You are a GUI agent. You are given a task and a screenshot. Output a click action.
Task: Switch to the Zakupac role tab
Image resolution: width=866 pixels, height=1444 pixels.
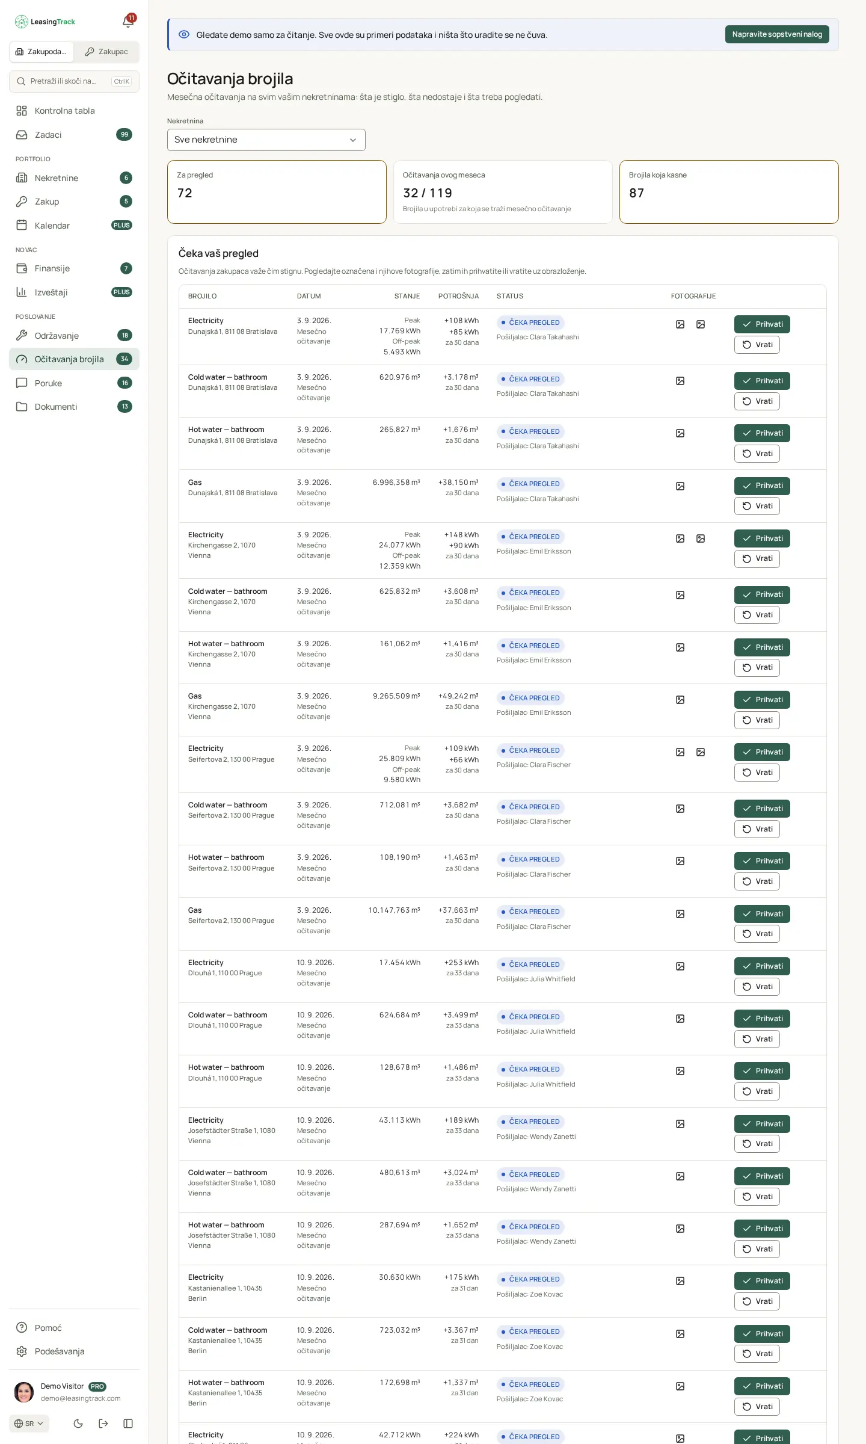click(107, 52)
